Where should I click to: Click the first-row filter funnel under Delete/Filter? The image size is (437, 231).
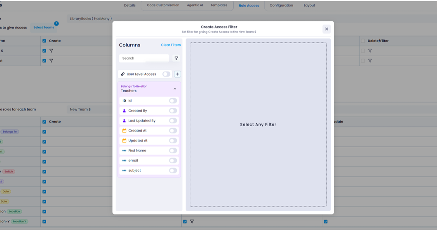pos(370,51)
